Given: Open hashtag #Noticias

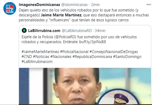Looking at the screenshot, I should (41, 57).
